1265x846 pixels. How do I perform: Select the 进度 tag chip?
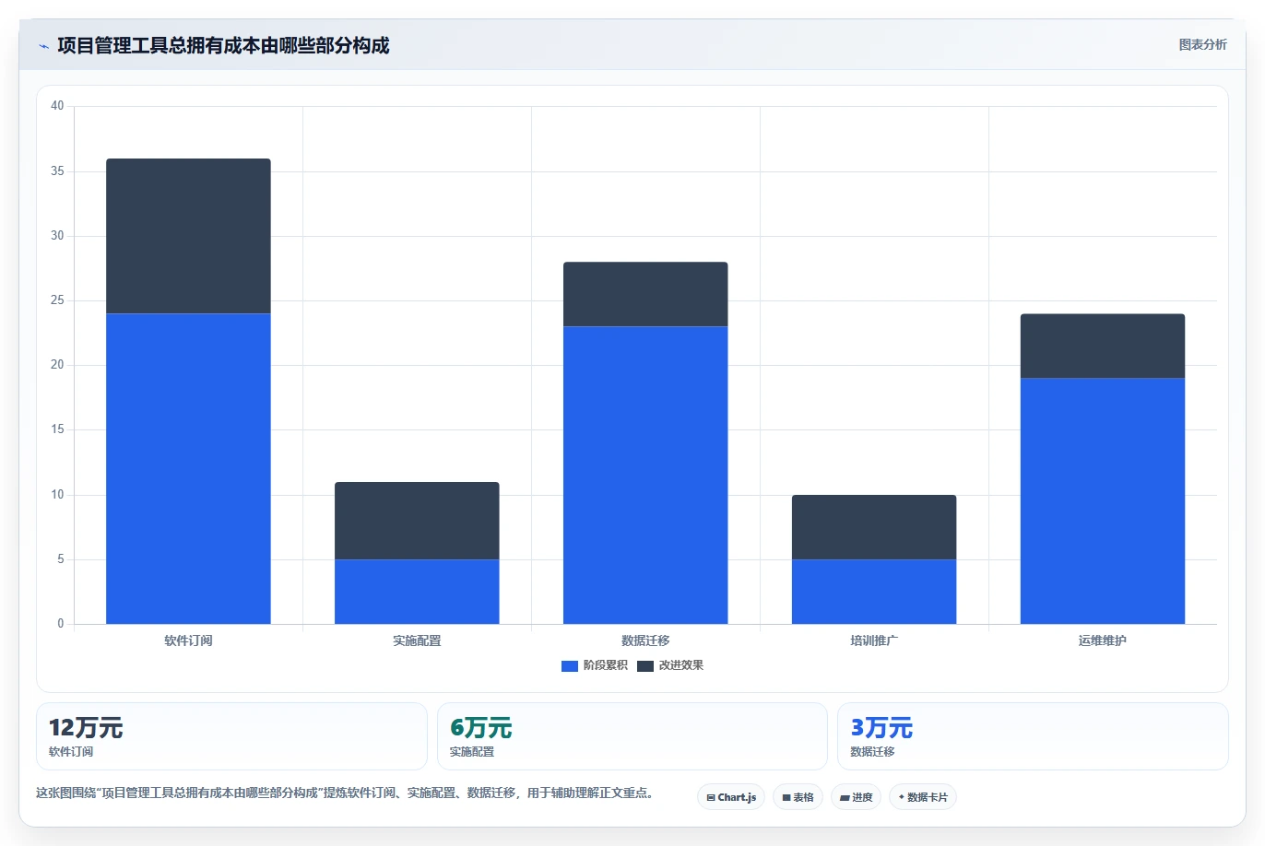point(856,797)
